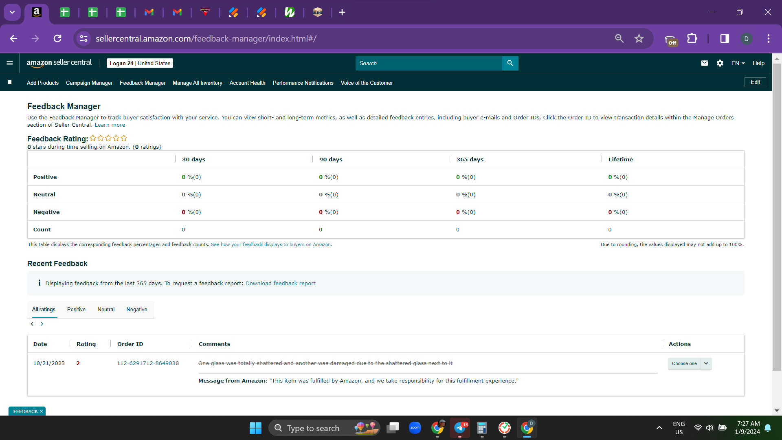Open the Chrome three-dot menu
The width and height of the screenshot is (782, 440).
tap(769, 38)
